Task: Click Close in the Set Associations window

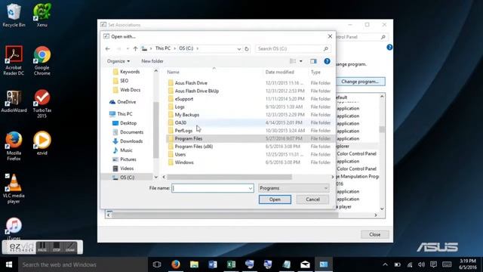Action: pos(374,234)
